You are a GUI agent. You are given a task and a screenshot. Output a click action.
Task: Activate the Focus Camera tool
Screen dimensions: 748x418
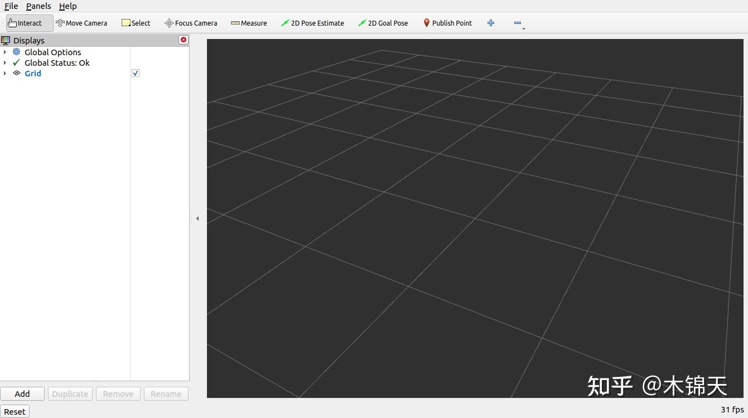coord(191,23)
